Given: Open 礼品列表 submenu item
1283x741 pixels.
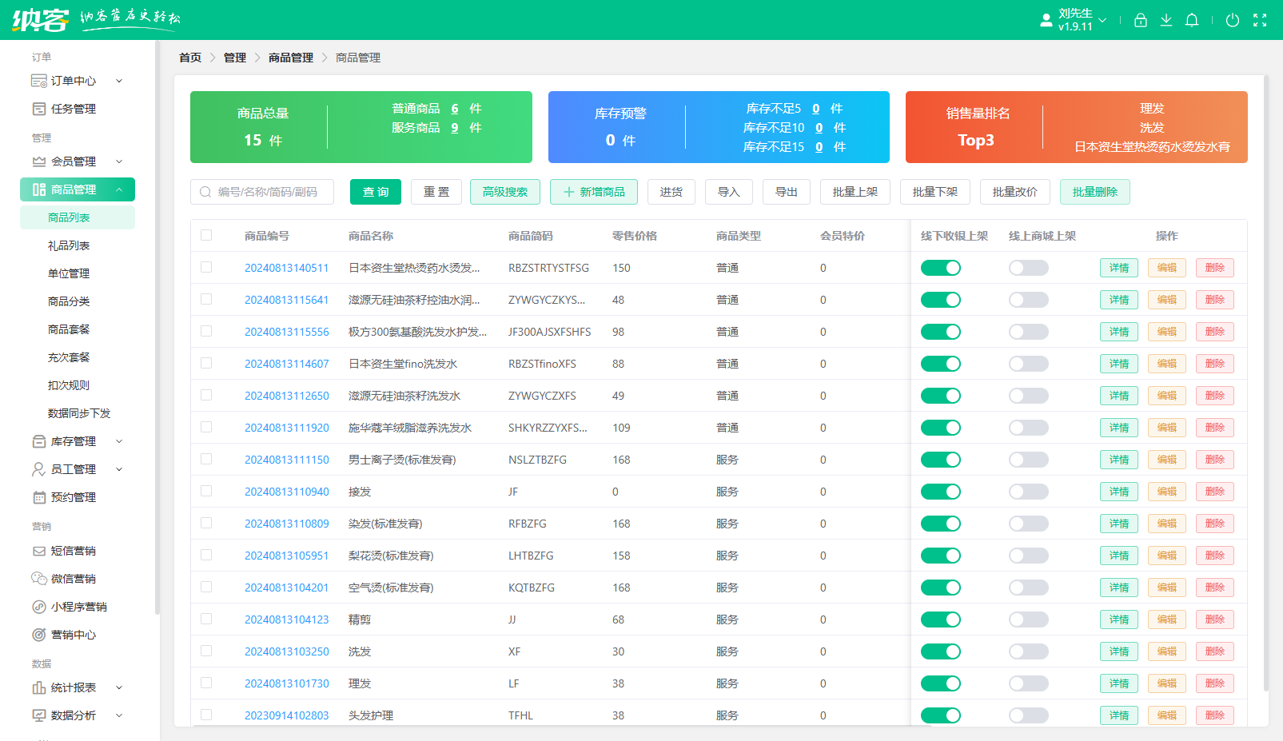Looking at the screenshot, I should pyautogui.click(x=78, y=245).
